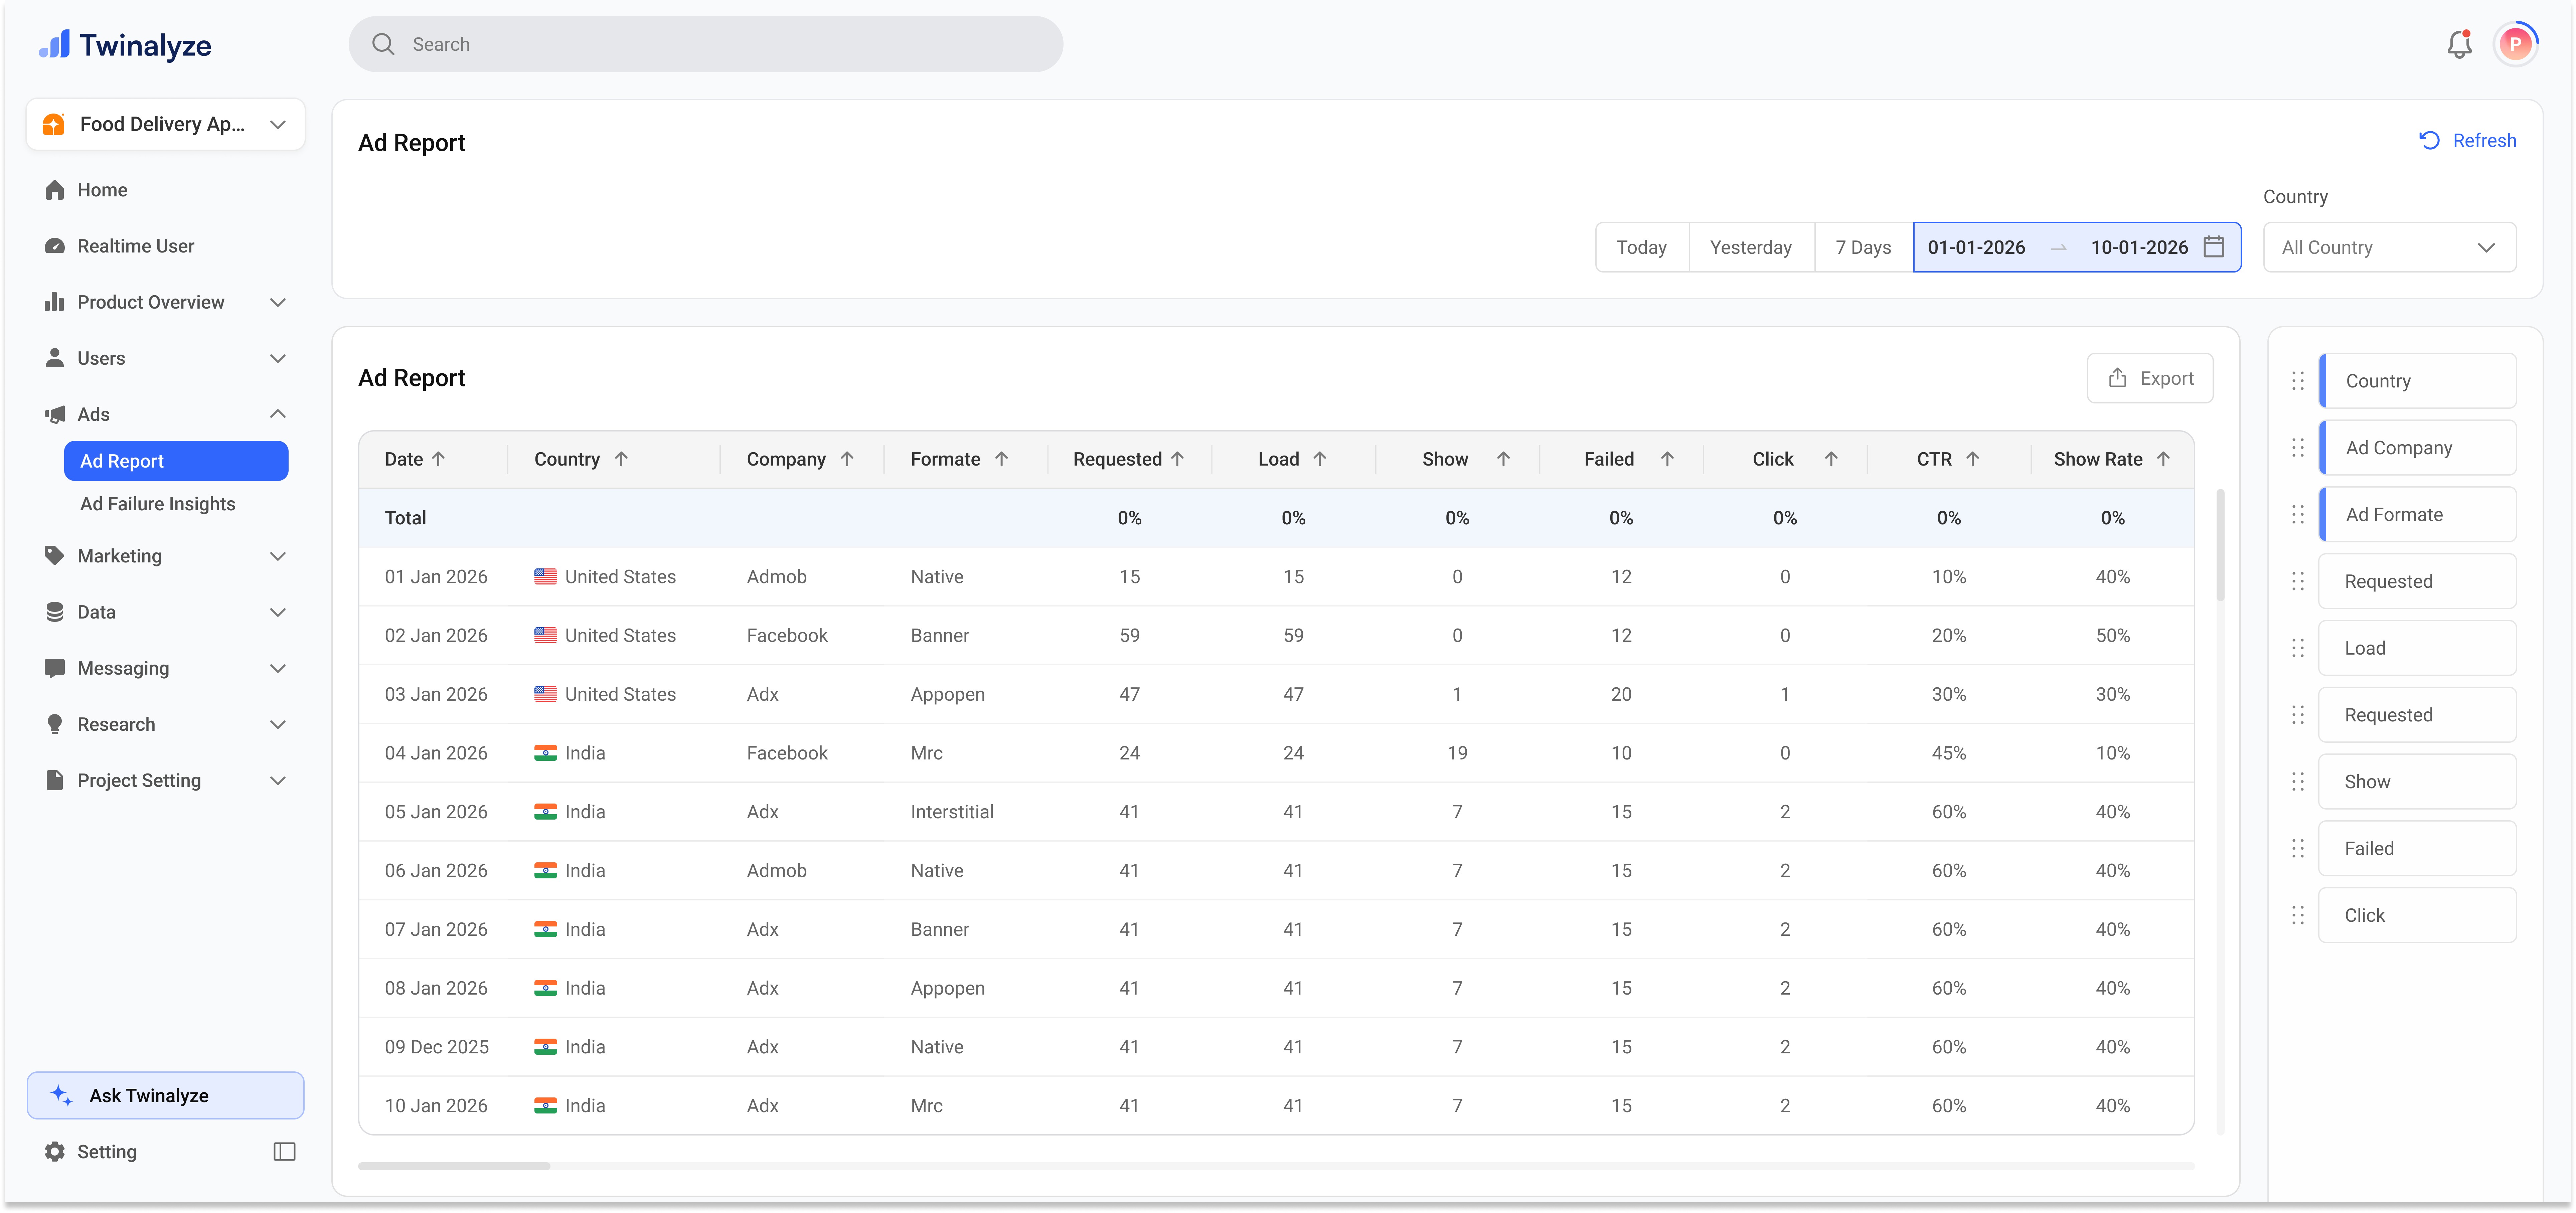Sort the Formate column with its arrow
The width and height of the screenshot is (2576, 1213).
[x=1001, y=459]
